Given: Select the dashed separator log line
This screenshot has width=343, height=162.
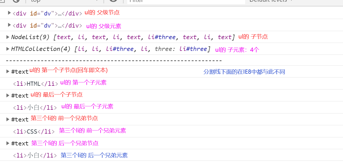Looking at the screenshot, I should click(x=113, y=60).
